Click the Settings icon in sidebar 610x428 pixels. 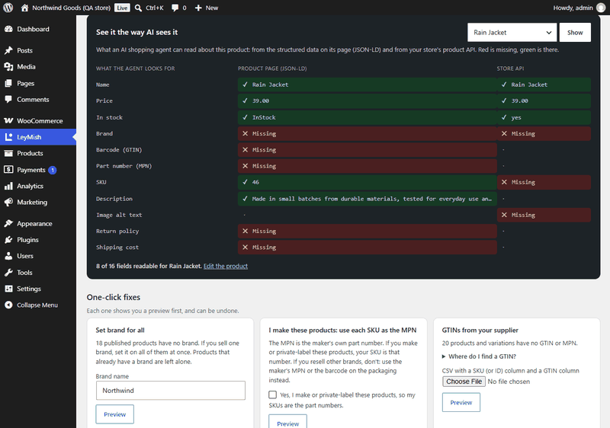8,289
